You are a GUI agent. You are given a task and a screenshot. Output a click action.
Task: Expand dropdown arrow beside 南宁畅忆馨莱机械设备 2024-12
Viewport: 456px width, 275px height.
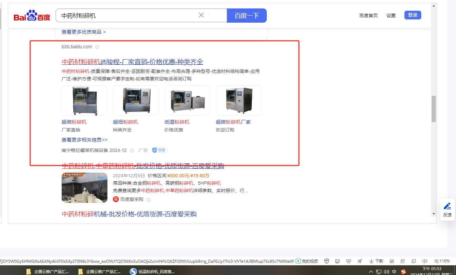pos(132,151)
